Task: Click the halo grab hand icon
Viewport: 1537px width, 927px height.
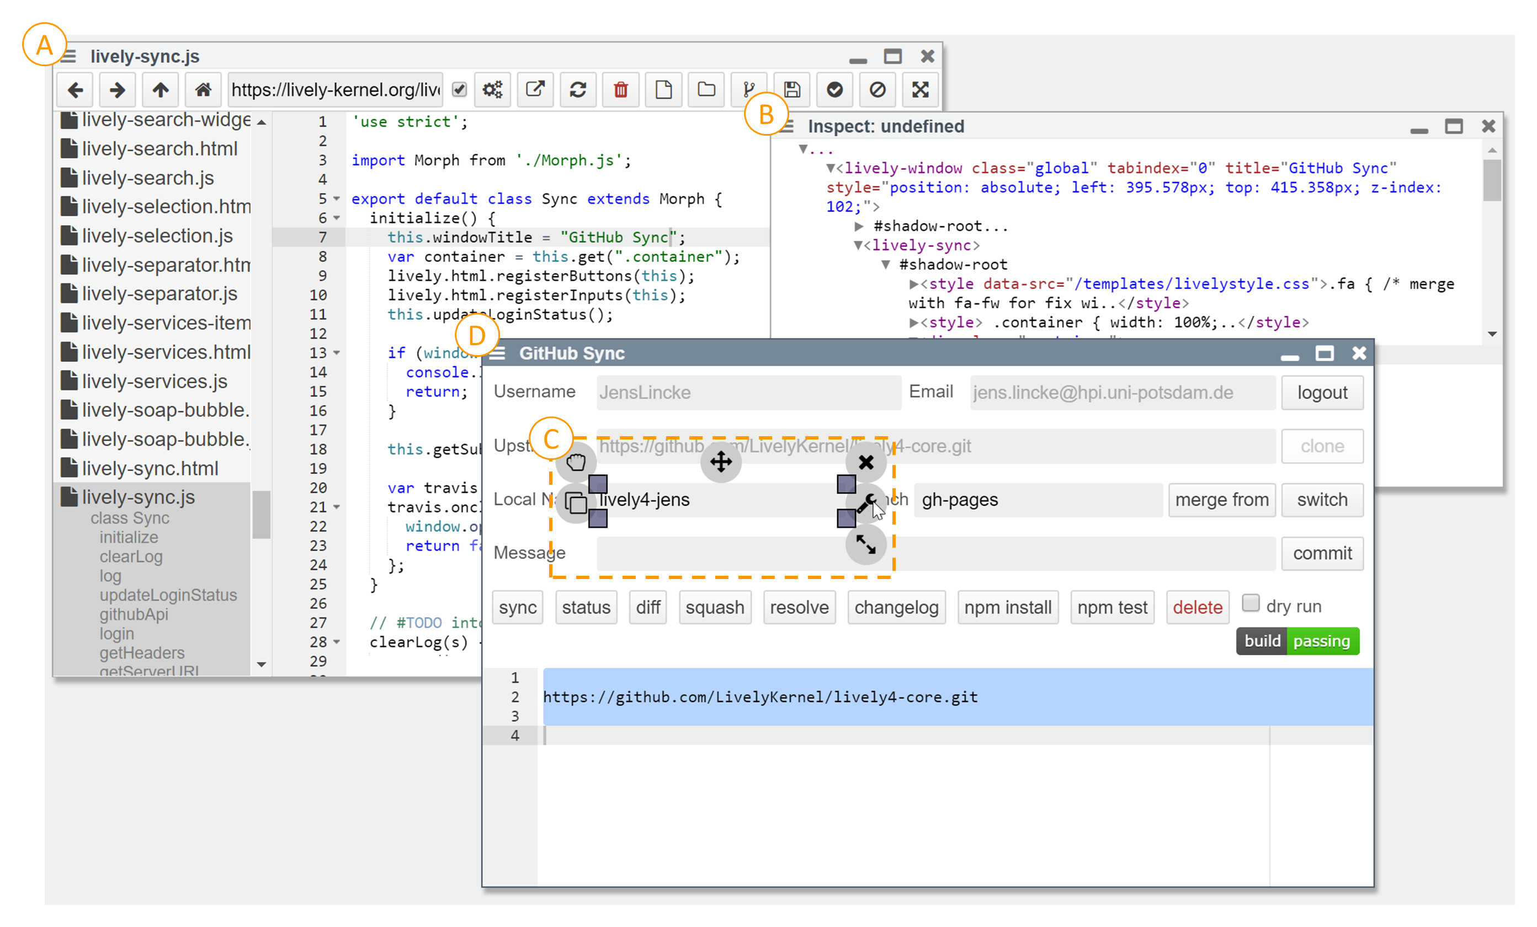Action: click(x=576, y=462)
